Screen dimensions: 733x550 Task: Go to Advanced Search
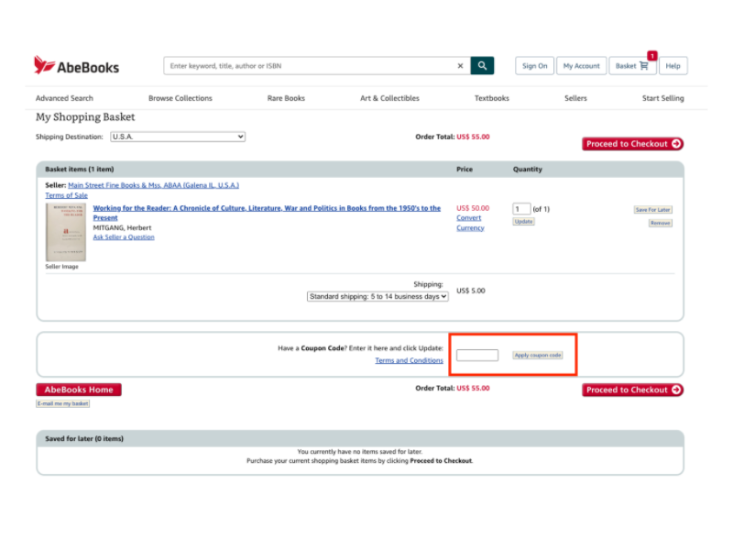pyautogui.click(x=64, y=98)
